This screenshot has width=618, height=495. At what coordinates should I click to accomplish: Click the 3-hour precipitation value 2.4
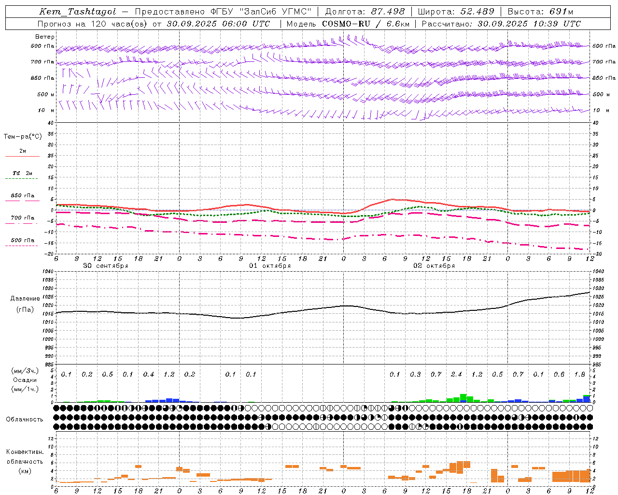tap(456, 374)
